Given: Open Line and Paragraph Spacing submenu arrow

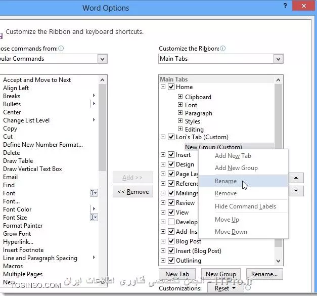Looking at the screenshot, I should coord(94,257).
